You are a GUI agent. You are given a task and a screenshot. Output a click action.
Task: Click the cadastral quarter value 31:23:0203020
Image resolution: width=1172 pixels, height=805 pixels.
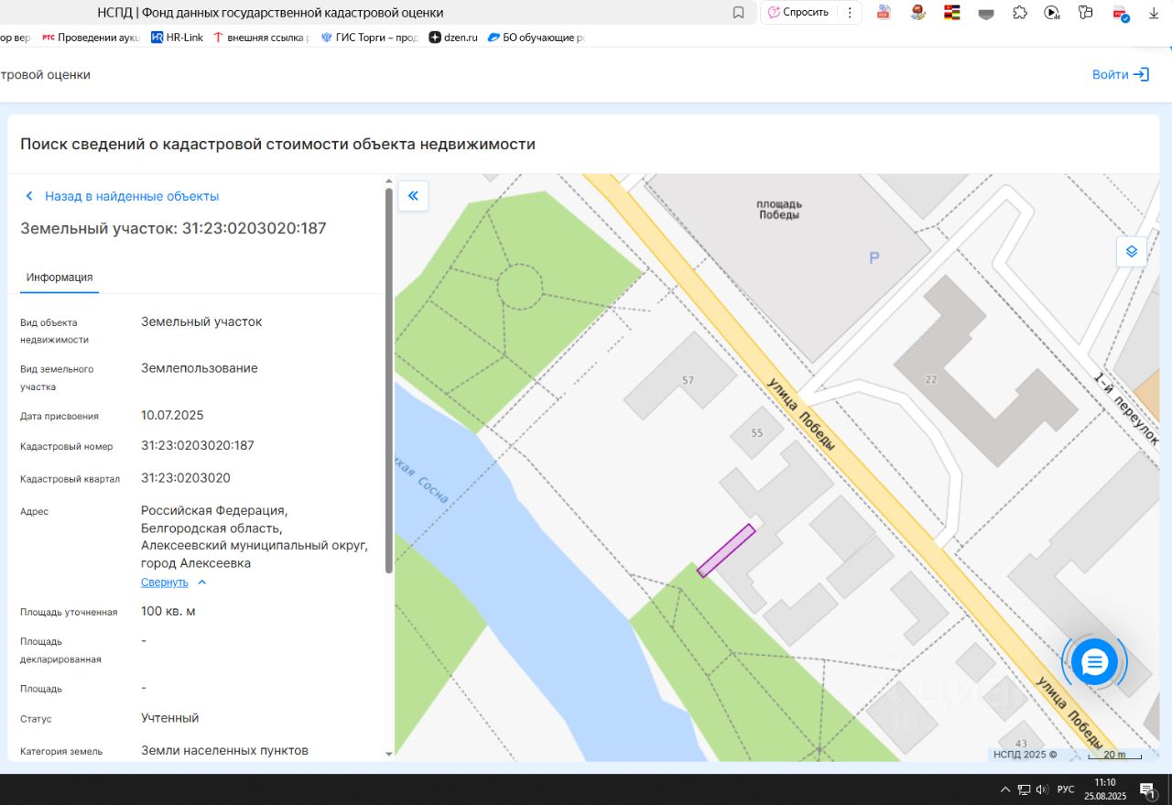pos(186,478)
